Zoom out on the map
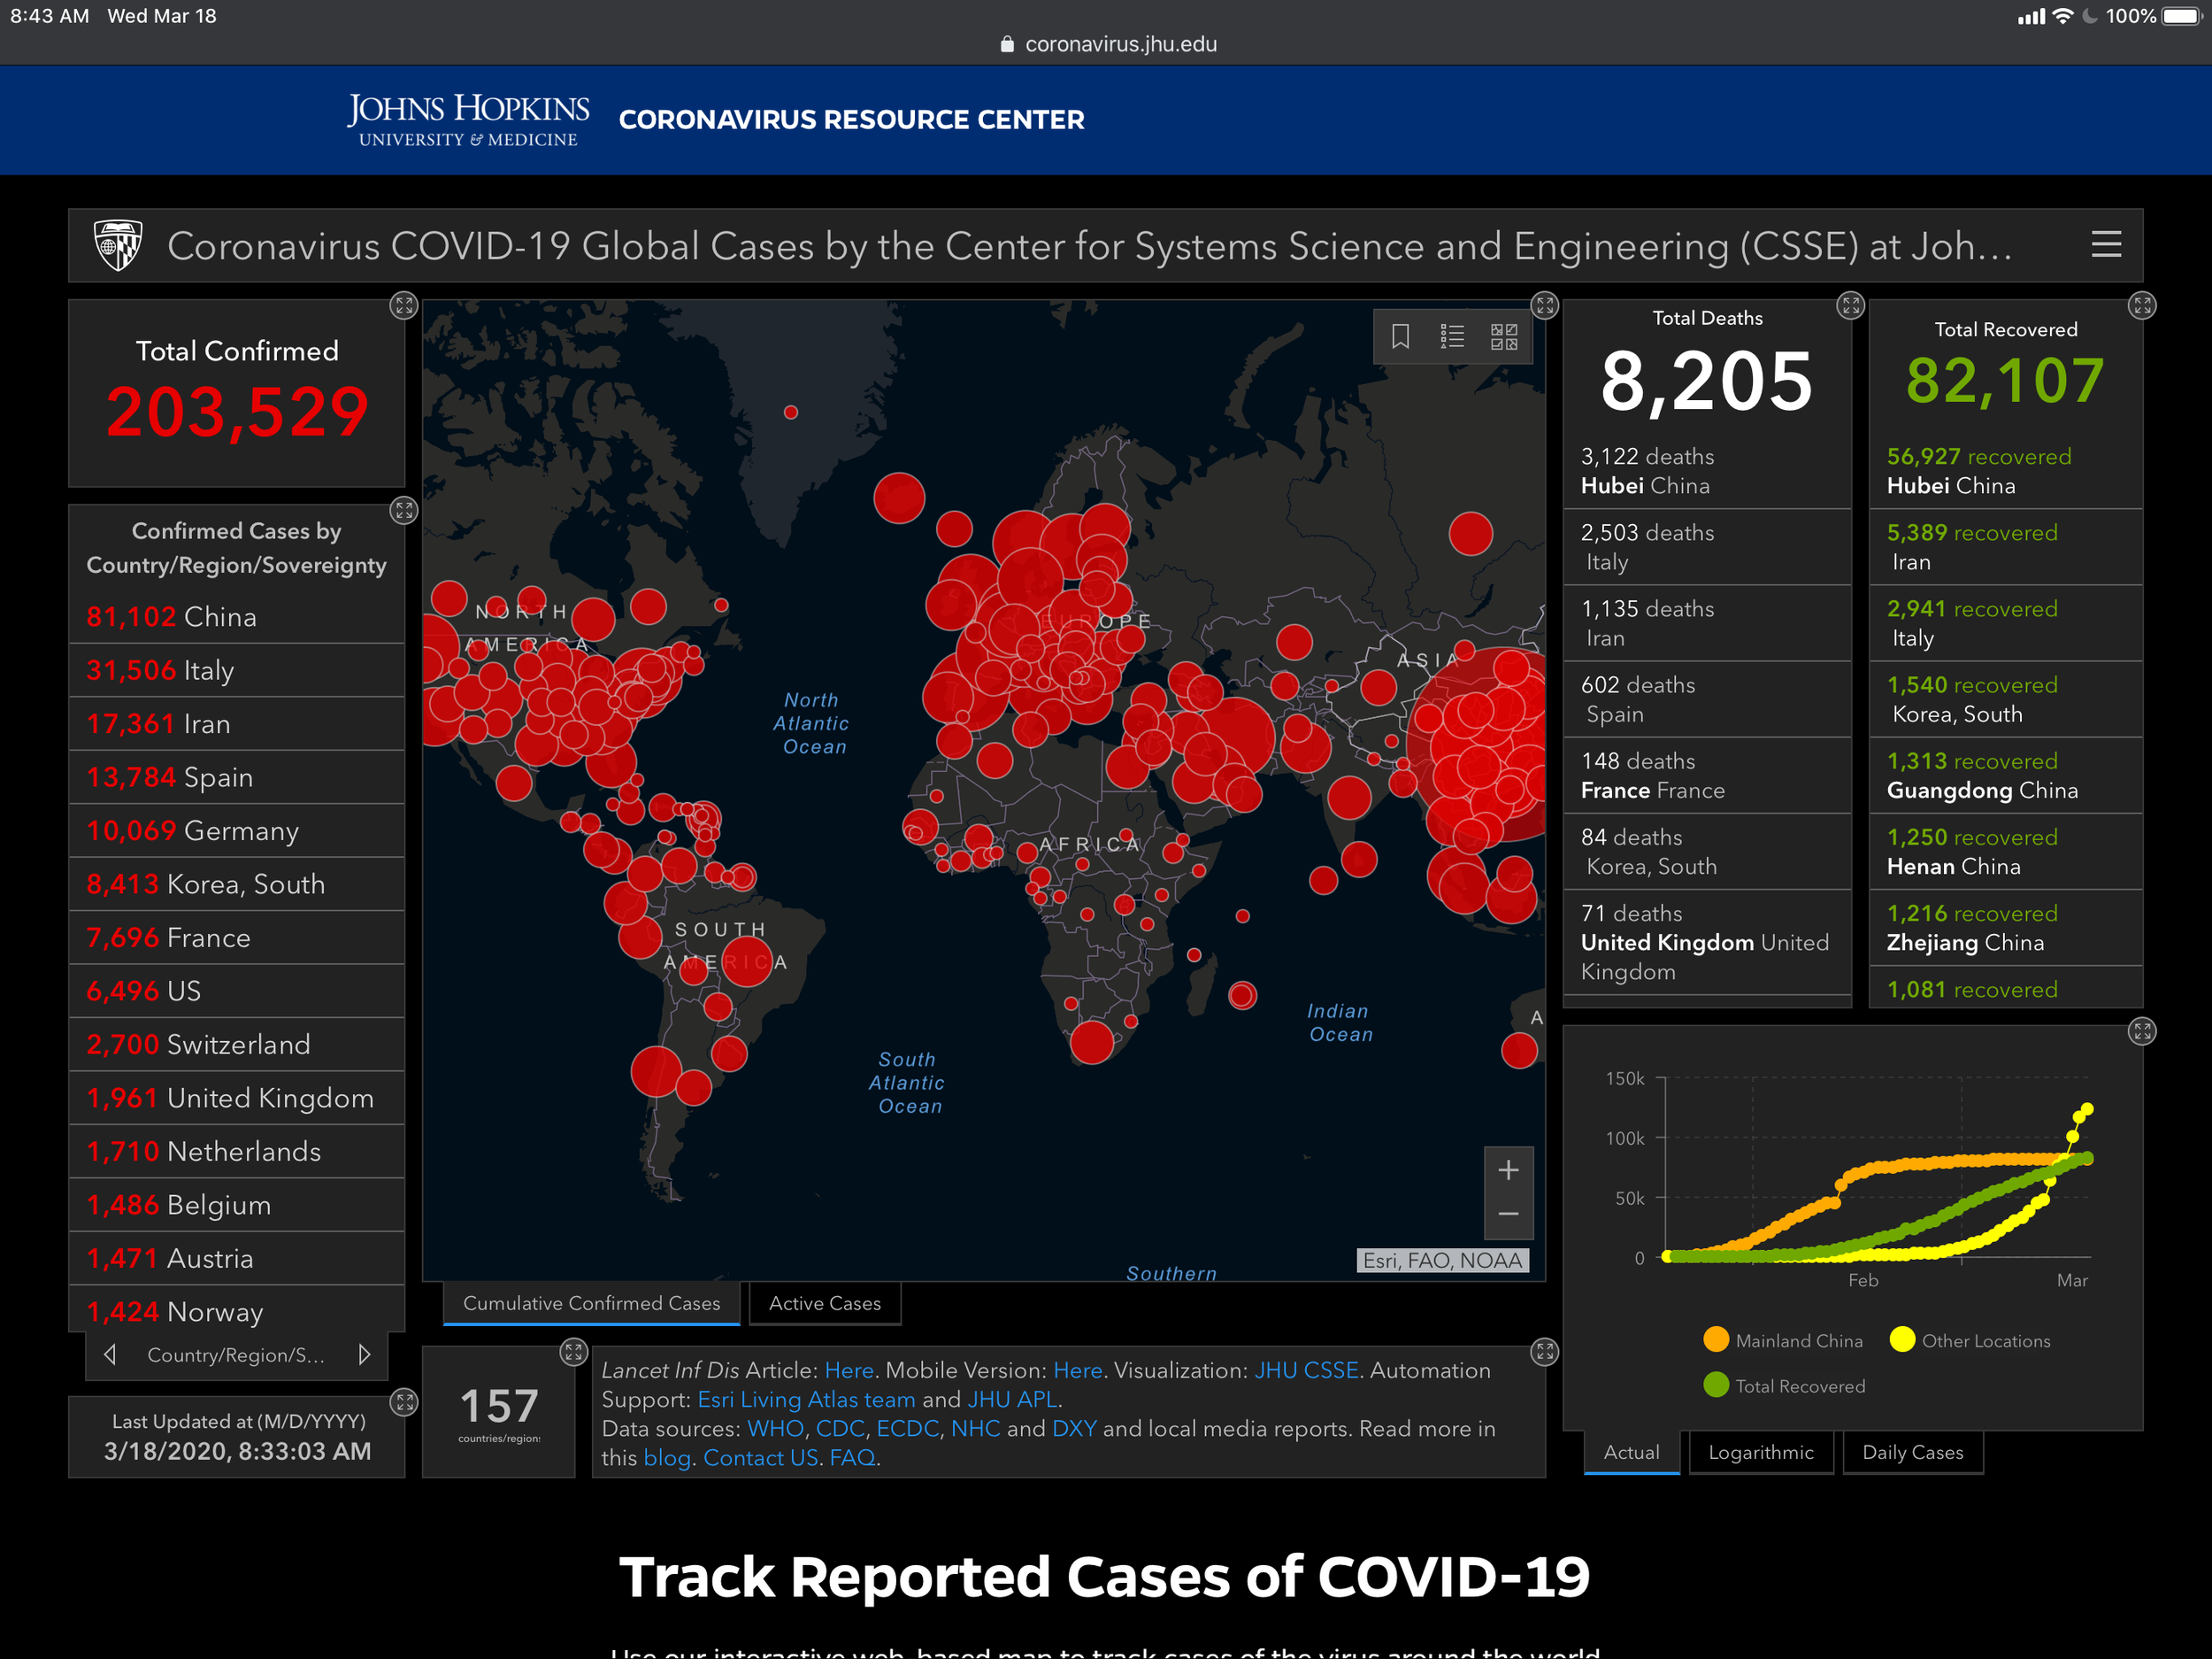This screenshot has width=2212, height=1659. pyautogui.click(x=1508, y=1214)
